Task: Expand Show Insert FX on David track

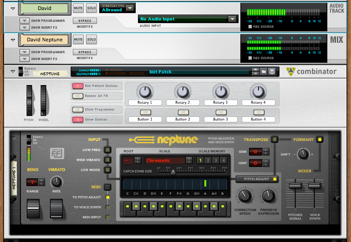Action: point(25,27)
